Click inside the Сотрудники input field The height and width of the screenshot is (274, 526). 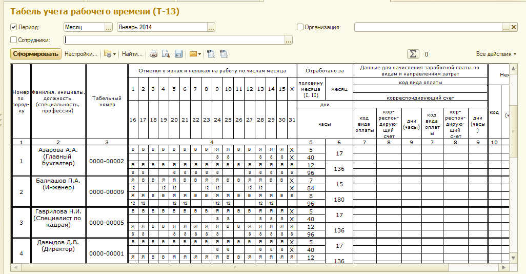pyautogui.click(x=173, y=40)
